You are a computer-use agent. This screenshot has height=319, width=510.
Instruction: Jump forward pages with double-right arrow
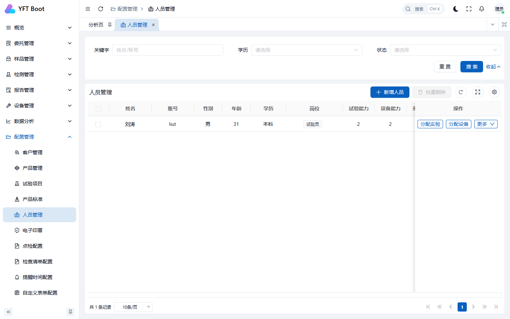point(484,307)
